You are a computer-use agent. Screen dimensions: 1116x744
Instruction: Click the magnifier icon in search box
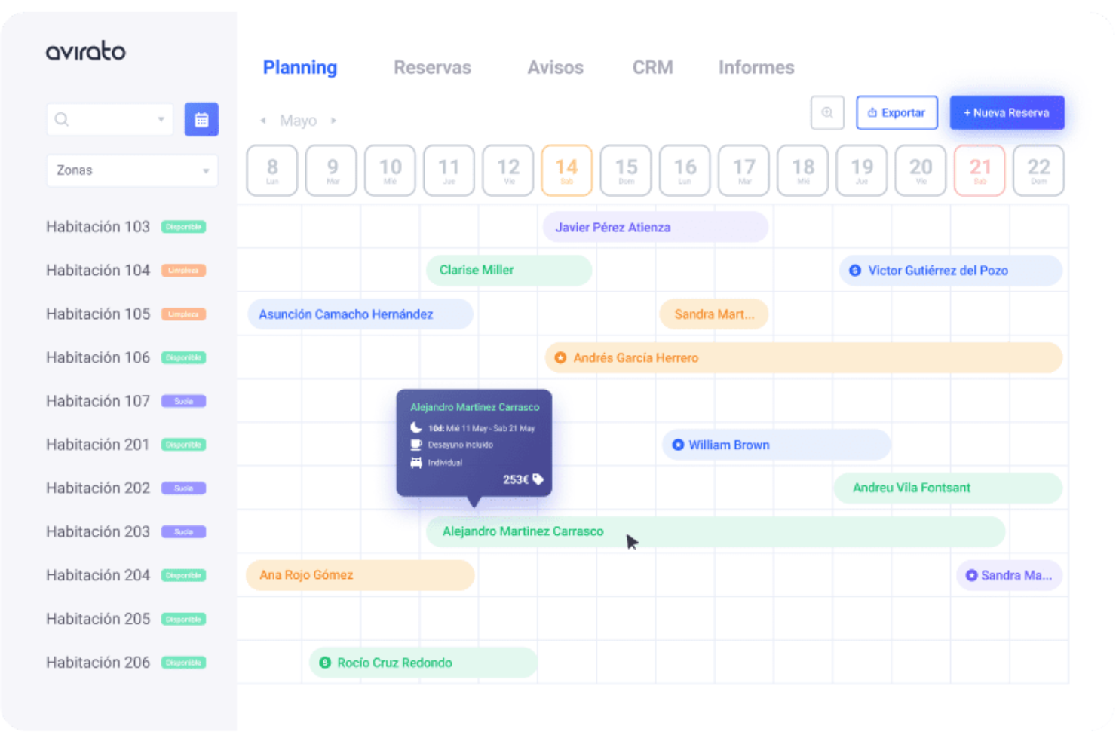[62, 119]
